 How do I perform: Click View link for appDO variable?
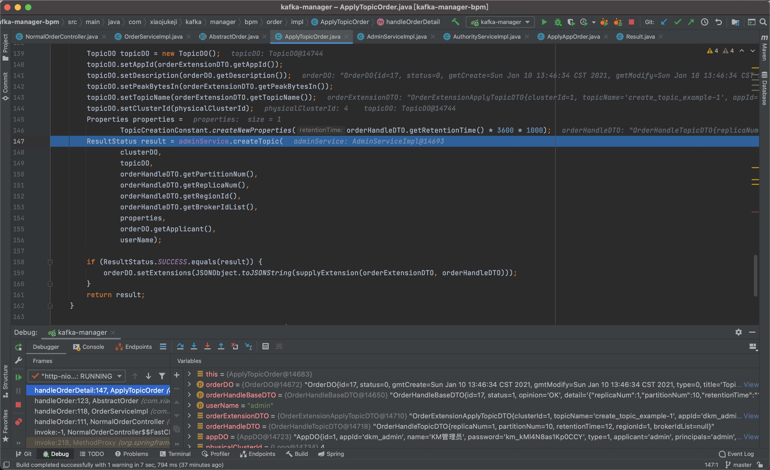pos(751,437)
